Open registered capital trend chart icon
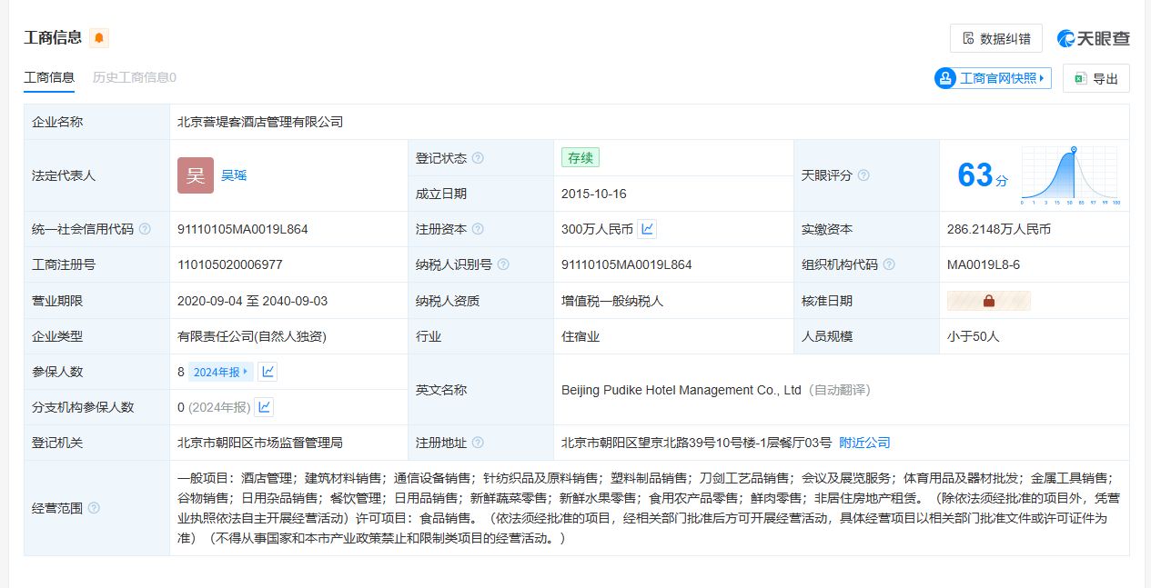Image resolution: width=1151 pixels, height=588 pixels. (x=647, y=229)
